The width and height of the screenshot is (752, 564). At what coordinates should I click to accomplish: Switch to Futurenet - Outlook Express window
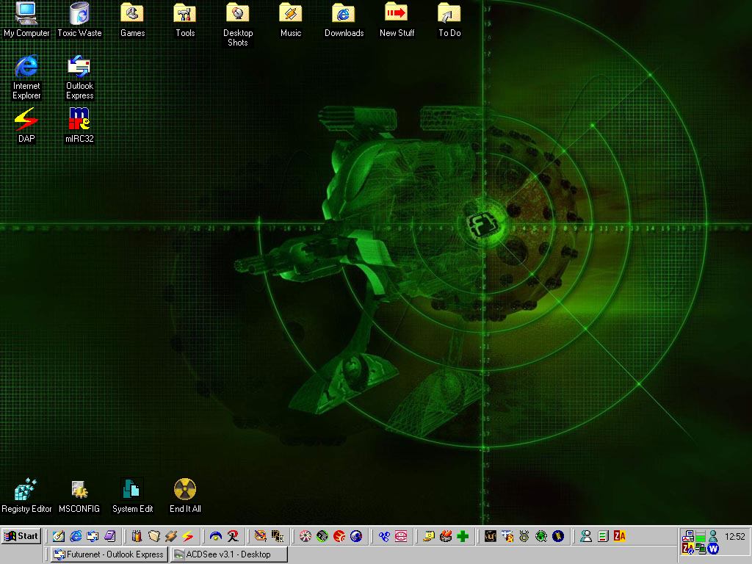tap(109, 554)
